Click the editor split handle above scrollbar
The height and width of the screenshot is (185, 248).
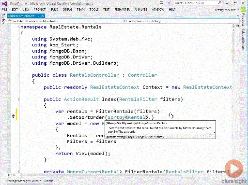233,26
